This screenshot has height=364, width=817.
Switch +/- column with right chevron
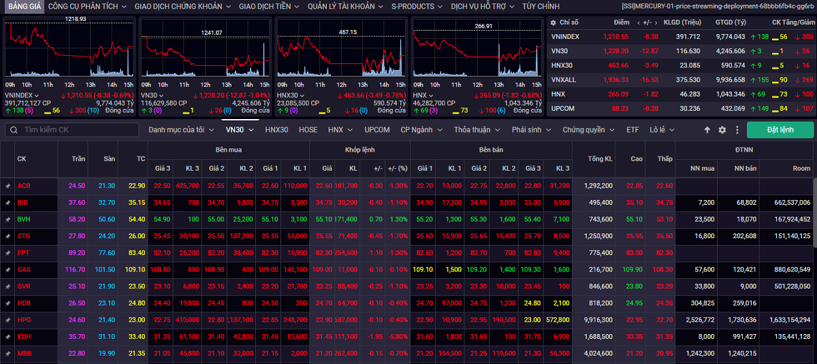click(x=656, y=22)
